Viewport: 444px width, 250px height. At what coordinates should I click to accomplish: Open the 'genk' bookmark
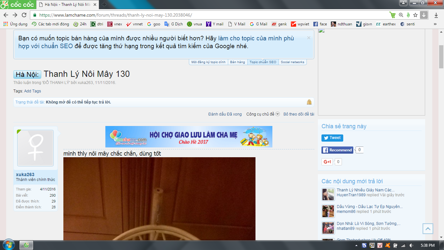pos(279,24)
